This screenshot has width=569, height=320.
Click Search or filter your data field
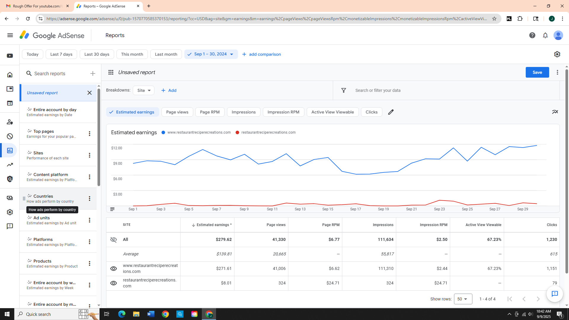[x=446, y=90]
